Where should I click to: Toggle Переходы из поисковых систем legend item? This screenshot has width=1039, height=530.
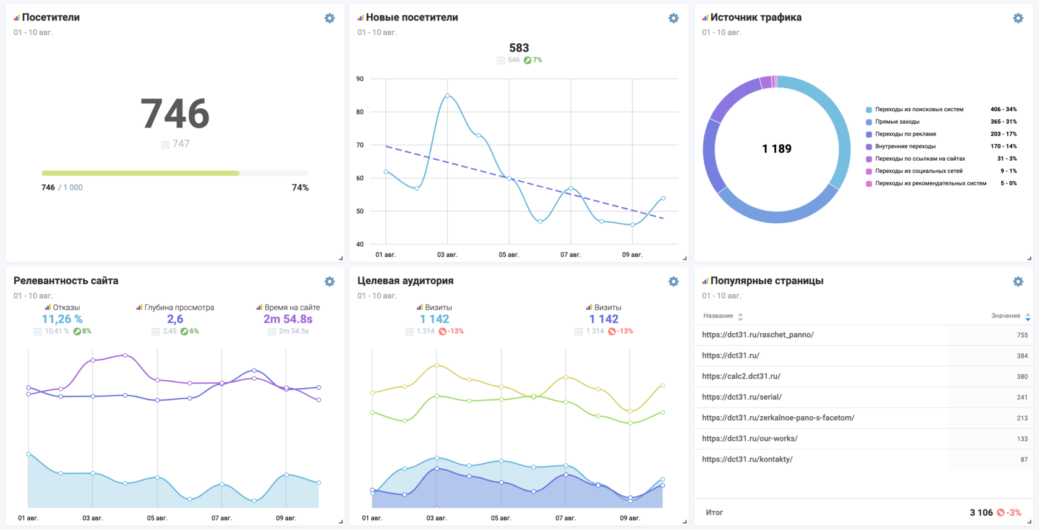[918, 109]
